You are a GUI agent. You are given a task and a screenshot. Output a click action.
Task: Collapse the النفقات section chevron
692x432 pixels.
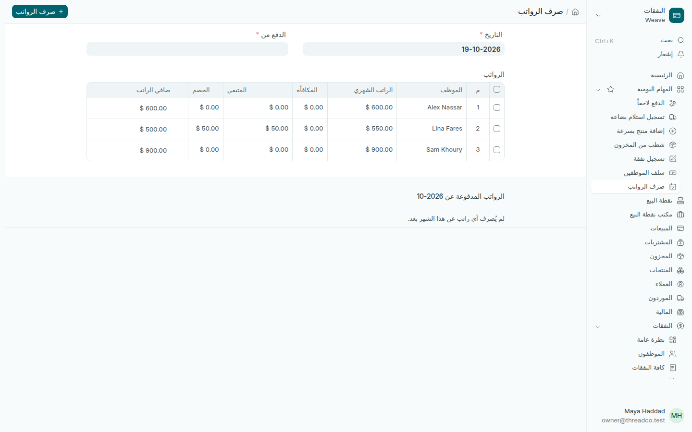pyautogui.click(x=598, y=326)
